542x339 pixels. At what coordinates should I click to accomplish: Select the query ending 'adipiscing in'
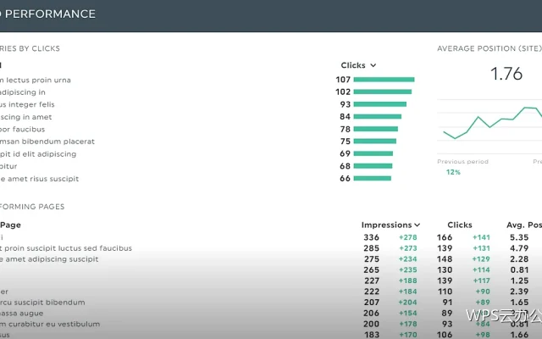coord(23,92)
